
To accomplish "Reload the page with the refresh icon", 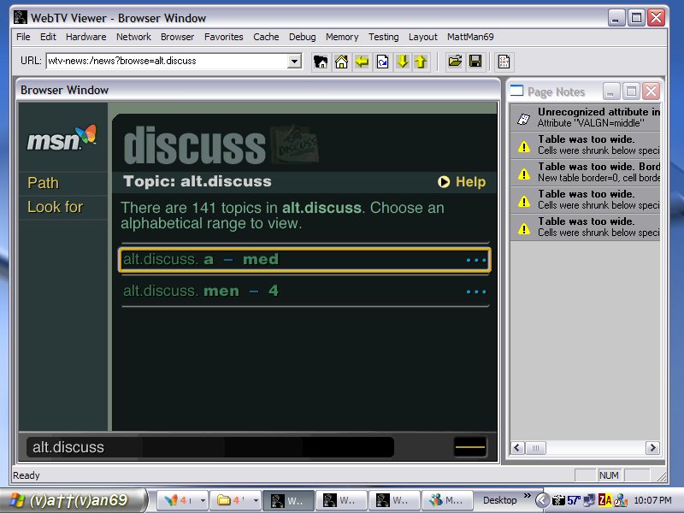I will tap(382, 62).
